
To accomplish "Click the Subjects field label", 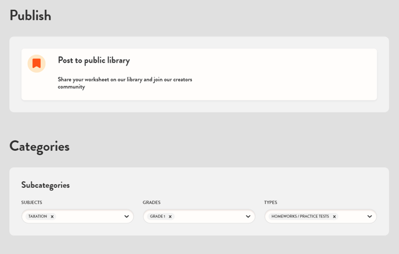I will point(31,202).
